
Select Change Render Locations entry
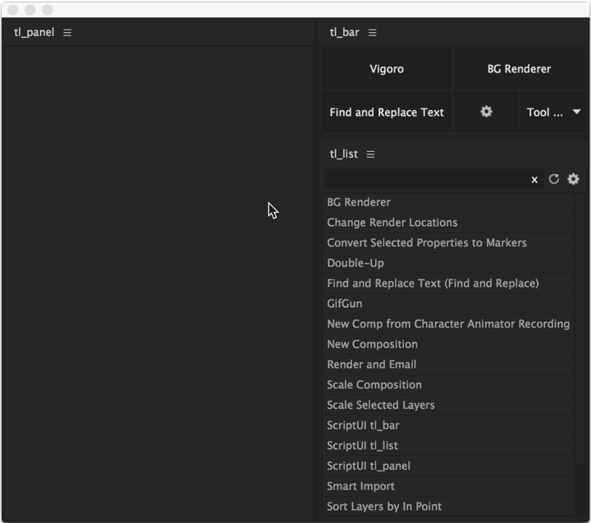pos(448,223)
